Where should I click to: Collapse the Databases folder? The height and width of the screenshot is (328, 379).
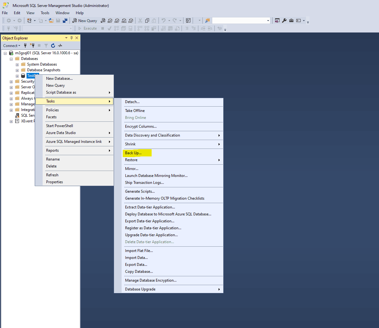click(x=11, y=59)
